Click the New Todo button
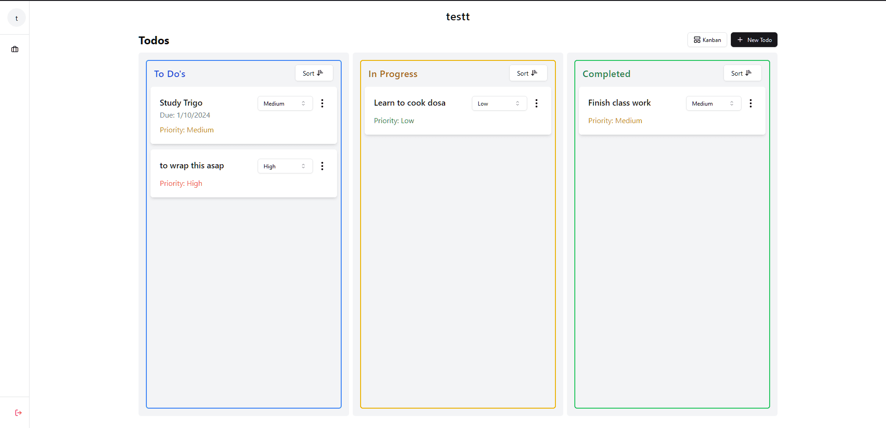886x428 pixels. (x=754, y=40)
